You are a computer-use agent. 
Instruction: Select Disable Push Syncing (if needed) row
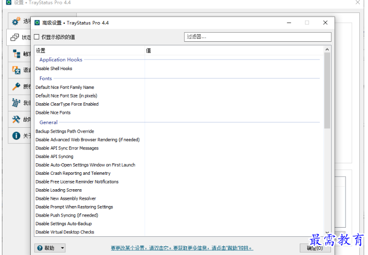click(179, 215)
